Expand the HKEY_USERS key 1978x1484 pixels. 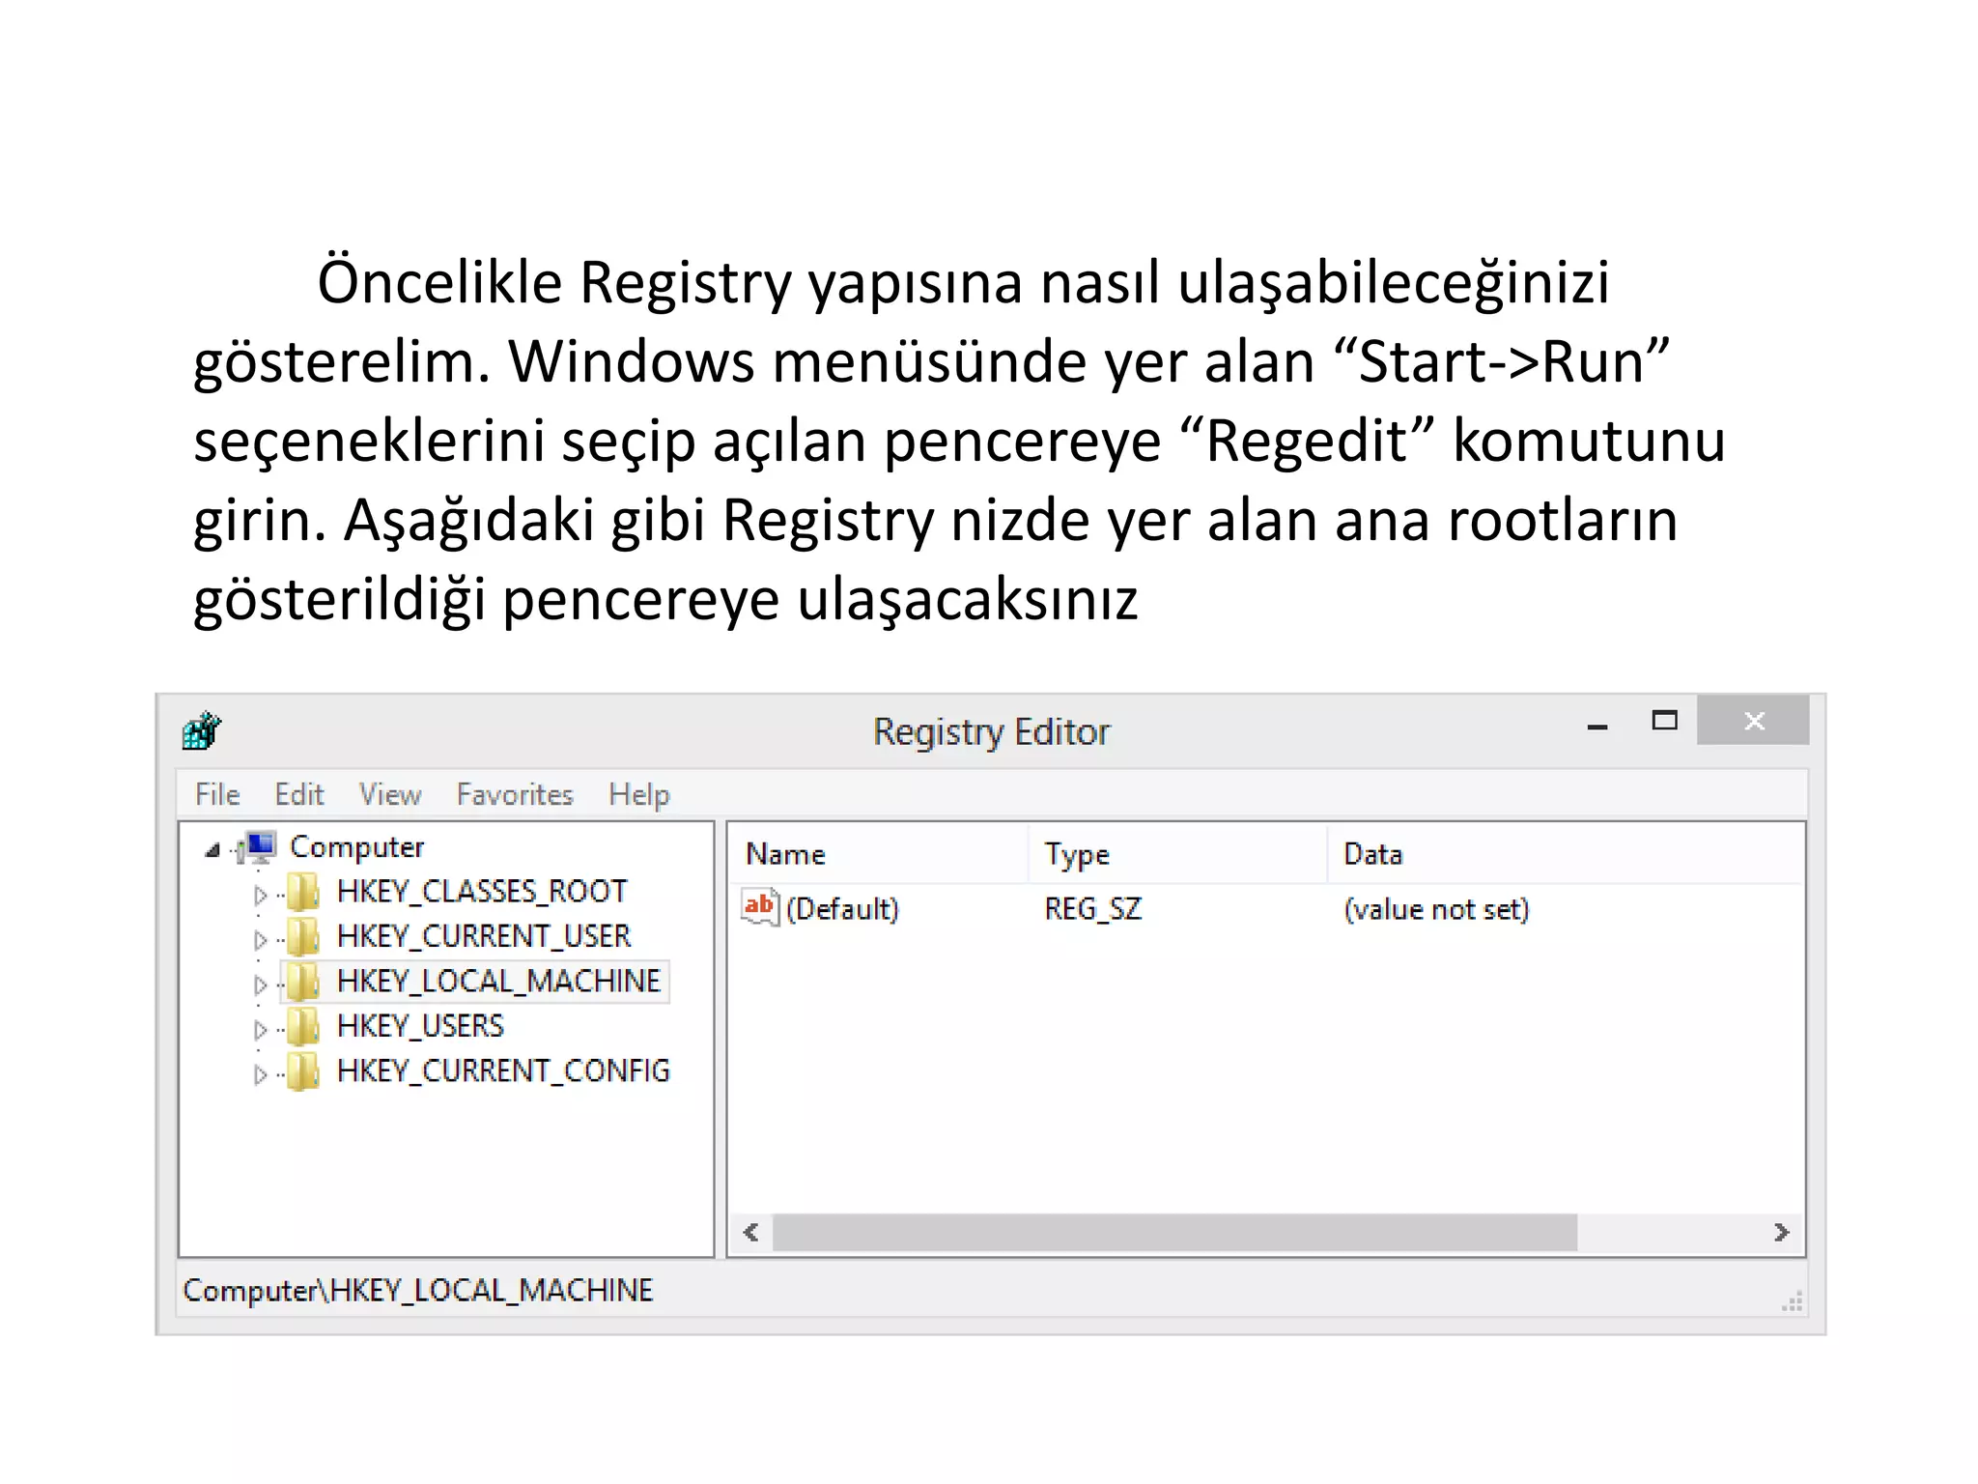(x=260, y=1029)
